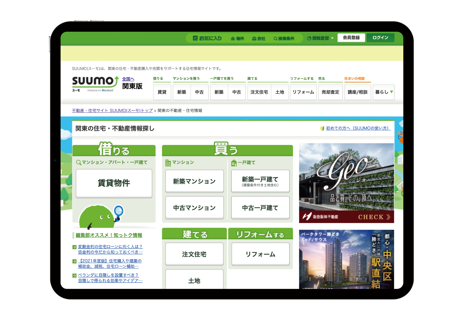The width and height of the screenshot is (466, 330).
Task: Select the 講座/相談 navigation tab
Action: coord(358,92)
